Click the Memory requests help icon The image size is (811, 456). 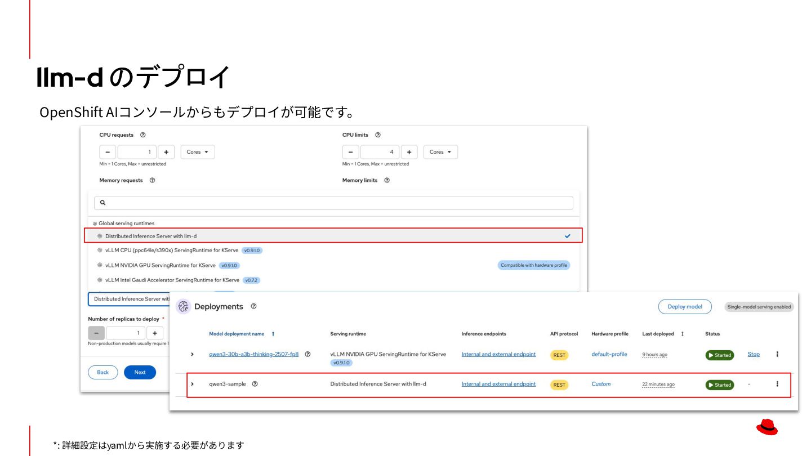coord(152,181)
